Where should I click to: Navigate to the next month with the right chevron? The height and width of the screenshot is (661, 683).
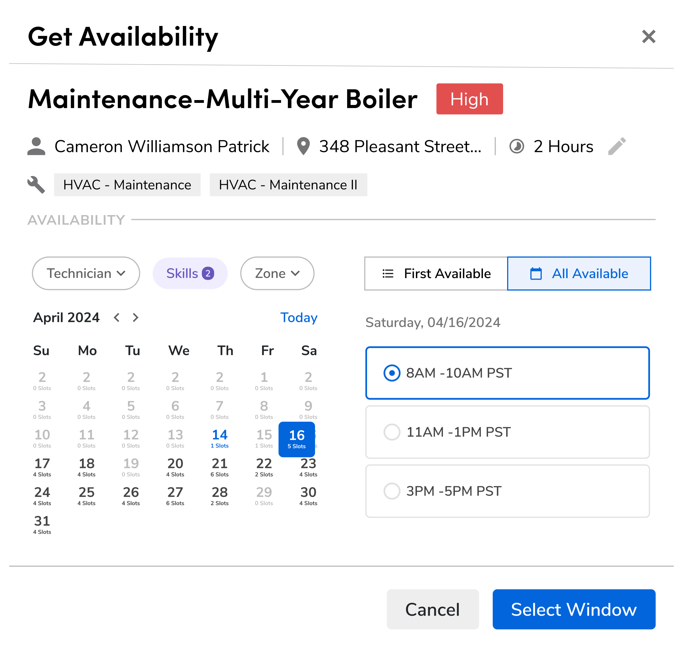pyautogui.click(x=135, y=318)
